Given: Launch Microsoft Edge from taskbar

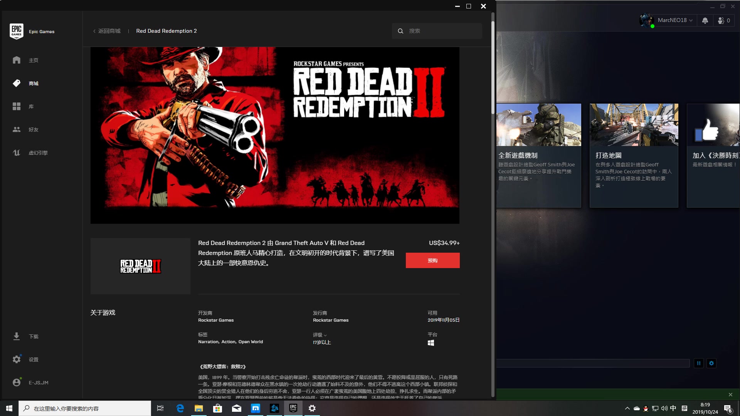Looking at the screenshot, I should tap(180, 408).
